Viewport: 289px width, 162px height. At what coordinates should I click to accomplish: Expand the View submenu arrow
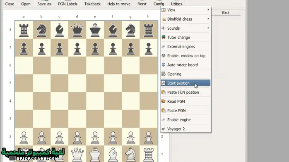pos(208,10)
